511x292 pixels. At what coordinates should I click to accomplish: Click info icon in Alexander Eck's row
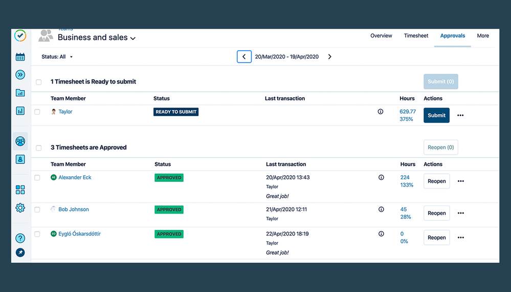click(x=381, y=177)
